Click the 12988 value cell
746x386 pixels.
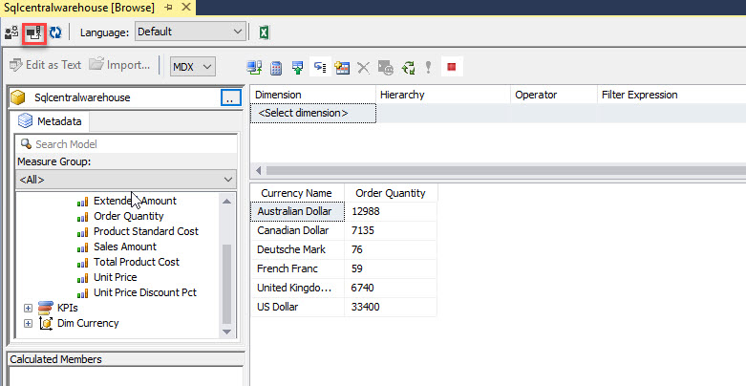(391, 211)
